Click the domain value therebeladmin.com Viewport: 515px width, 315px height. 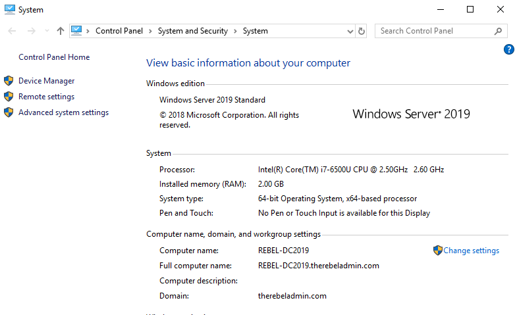tap(292, 296)
